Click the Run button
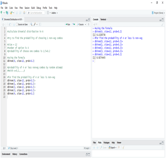 (67, 24)
